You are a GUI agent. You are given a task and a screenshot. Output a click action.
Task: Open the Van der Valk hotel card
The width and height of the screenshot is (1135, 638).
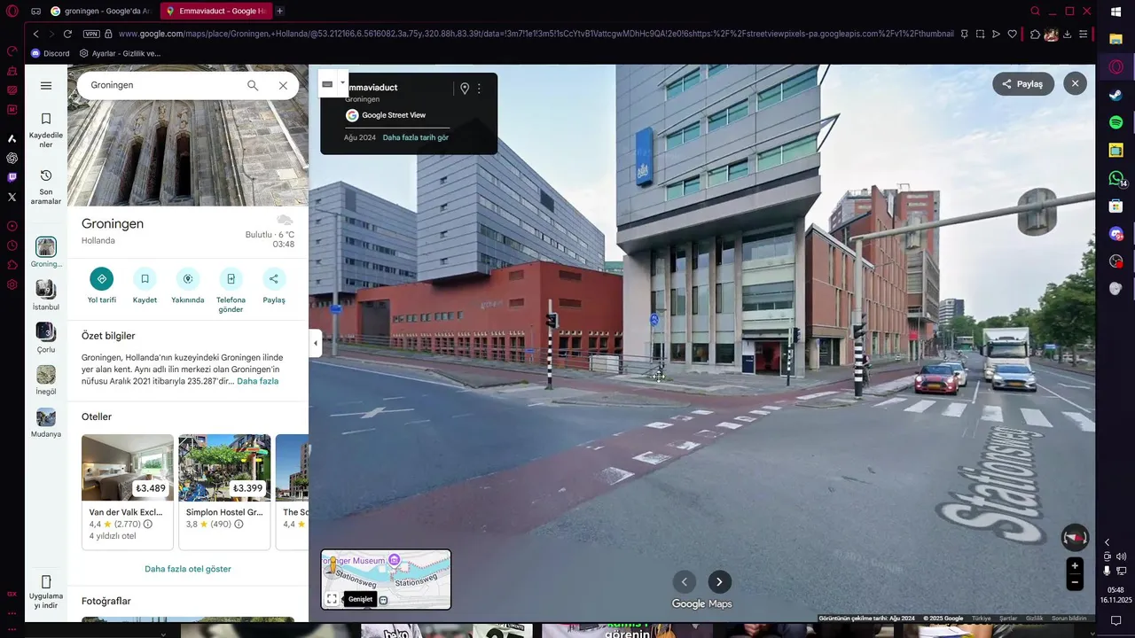[128, 492]
